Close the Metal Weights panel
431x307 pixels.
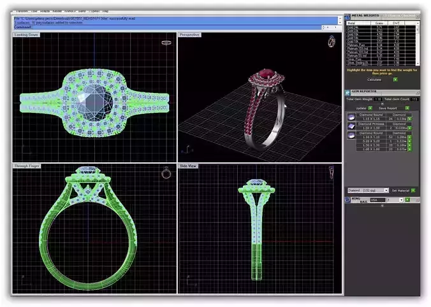pyautogui.click(x=417, y=17)
